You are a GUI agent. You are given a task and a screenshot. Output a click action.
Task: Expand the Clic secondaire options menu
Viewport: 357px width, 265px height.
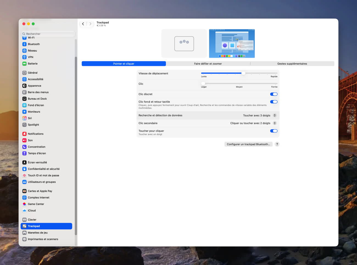pos(253,123)
